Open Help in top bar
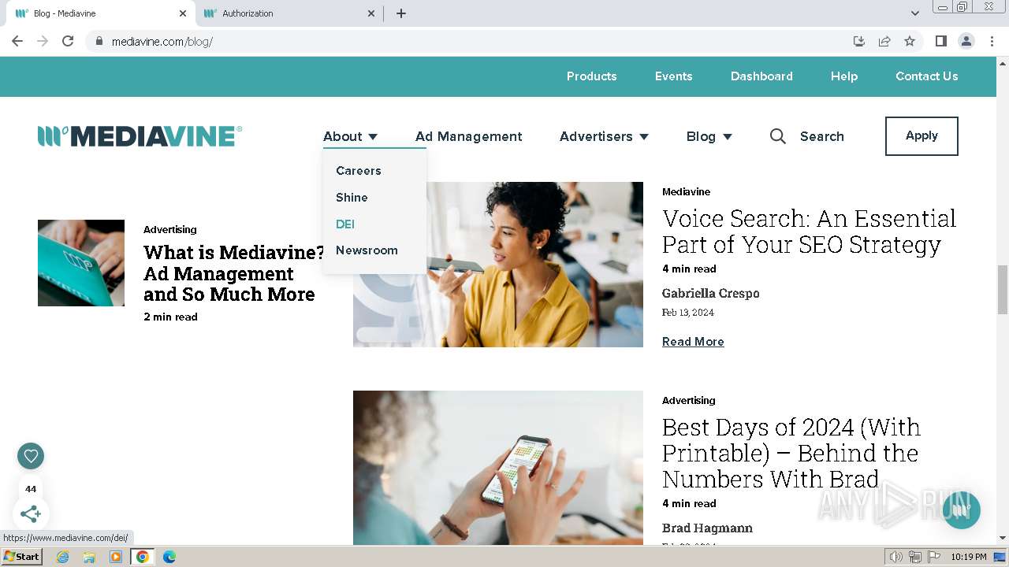Image resolution: width=1009 pixels, height=567 pixels. 843,76
